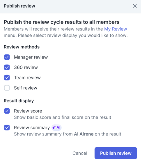Click the Self review label
The image size is (141, 164).
(x=26, y=88)
